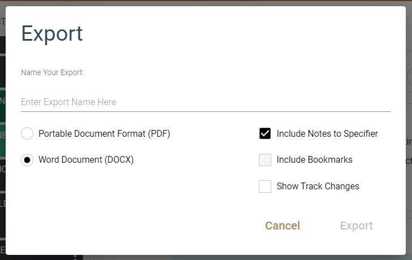Click the Export button at dialog bottom
Screen dimensions: 412x260
click(356, 226)
